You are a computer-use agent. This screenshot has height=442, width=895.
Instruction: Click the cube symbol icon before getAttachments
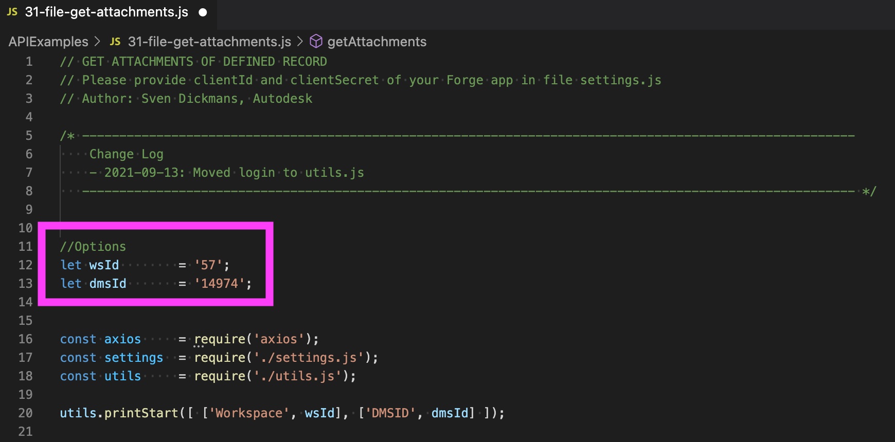coord(316,41)
